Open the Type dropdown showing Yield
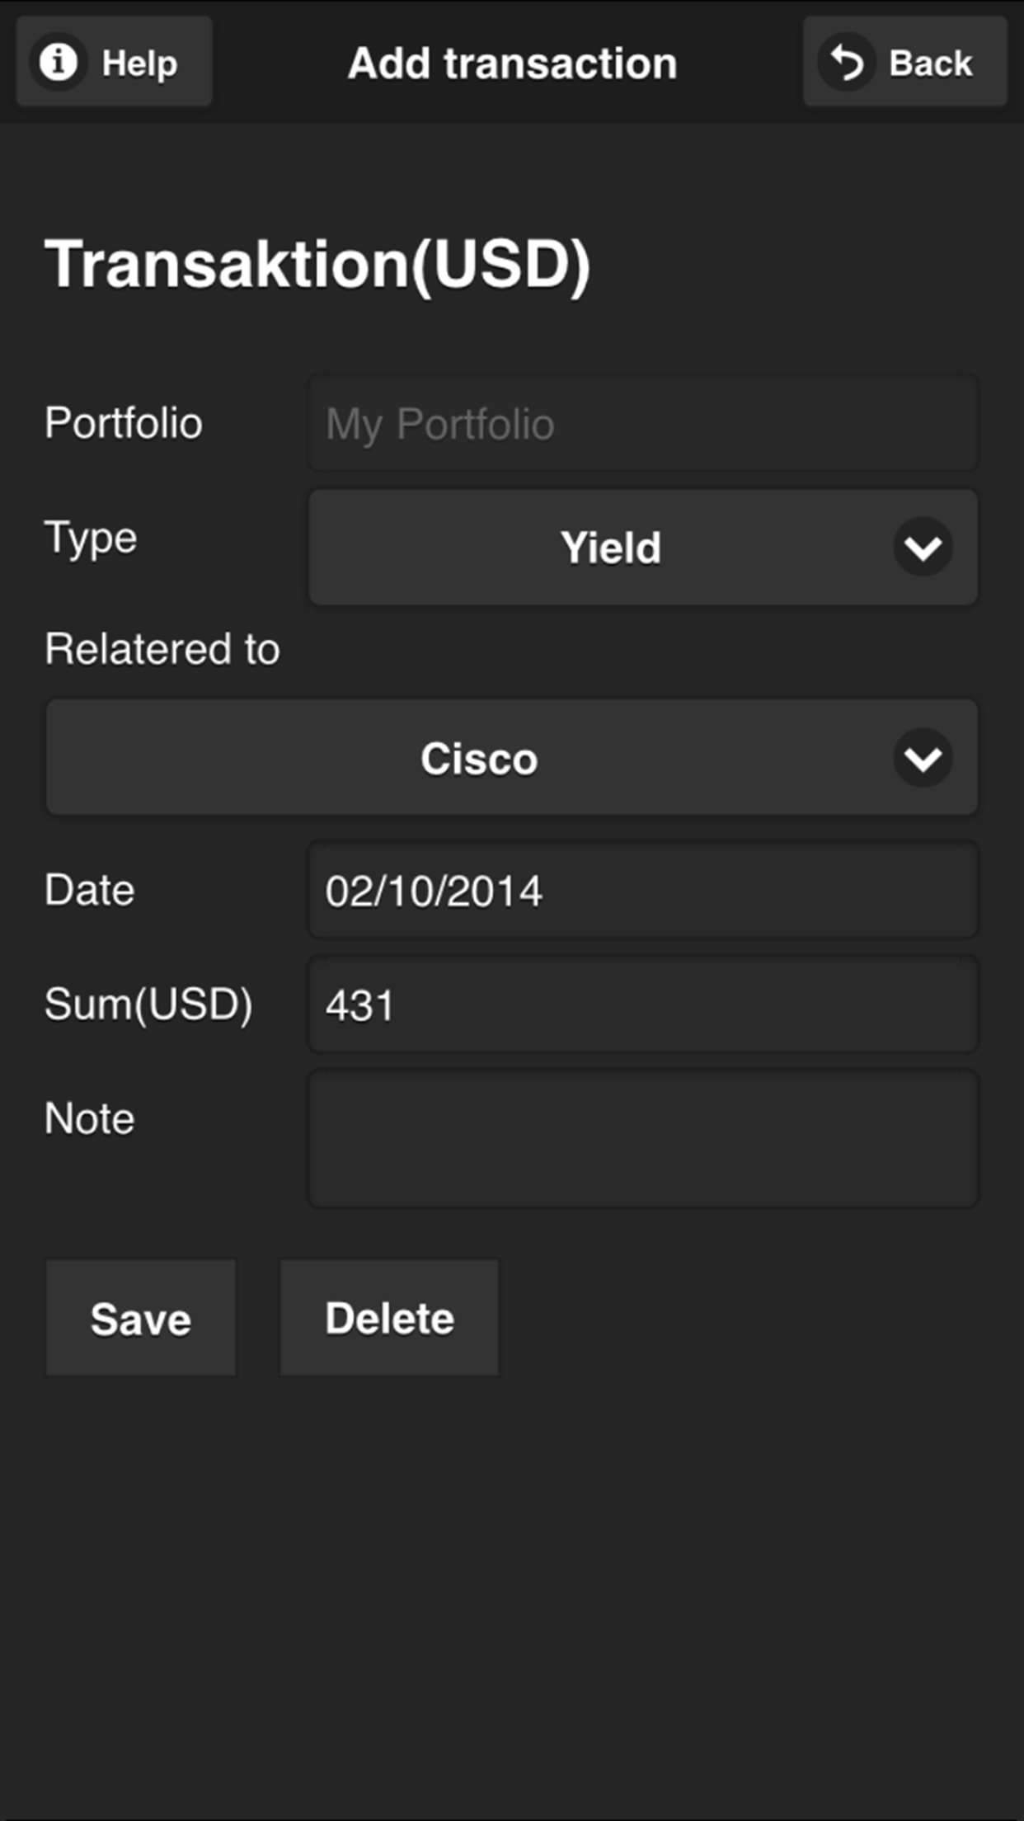Image resolution: width=1024 pixels, height=1821 pixels. pos(610,548)
